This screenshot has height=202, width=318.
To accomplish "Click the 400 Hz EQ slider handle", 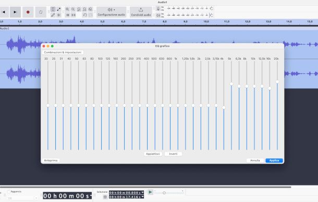I will 147,105.
